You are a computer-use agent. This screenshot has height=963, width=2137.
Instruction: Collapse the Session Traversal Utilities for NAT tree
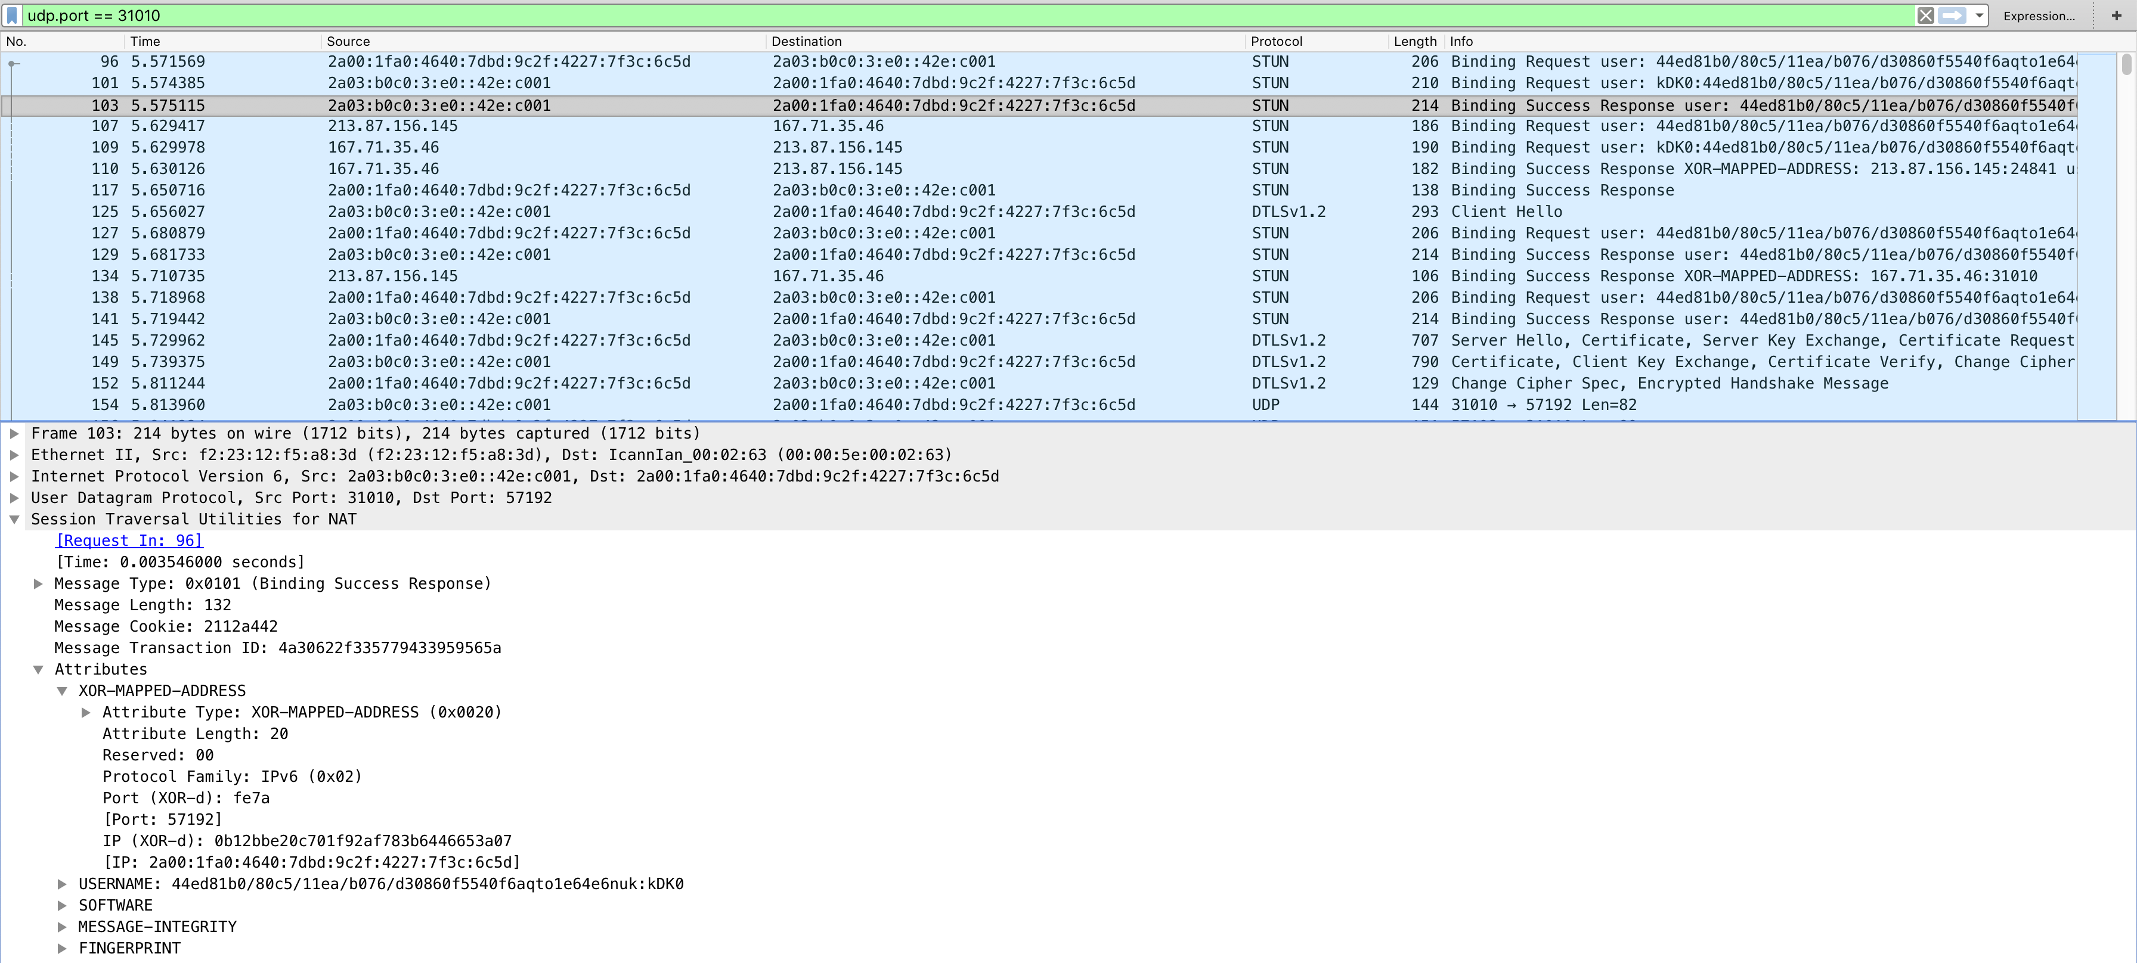pos(14,520)
